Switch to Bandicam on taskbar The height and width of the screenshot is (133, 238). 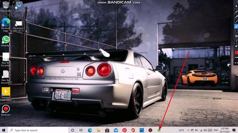pyautogui.click(x=150, y=130)
